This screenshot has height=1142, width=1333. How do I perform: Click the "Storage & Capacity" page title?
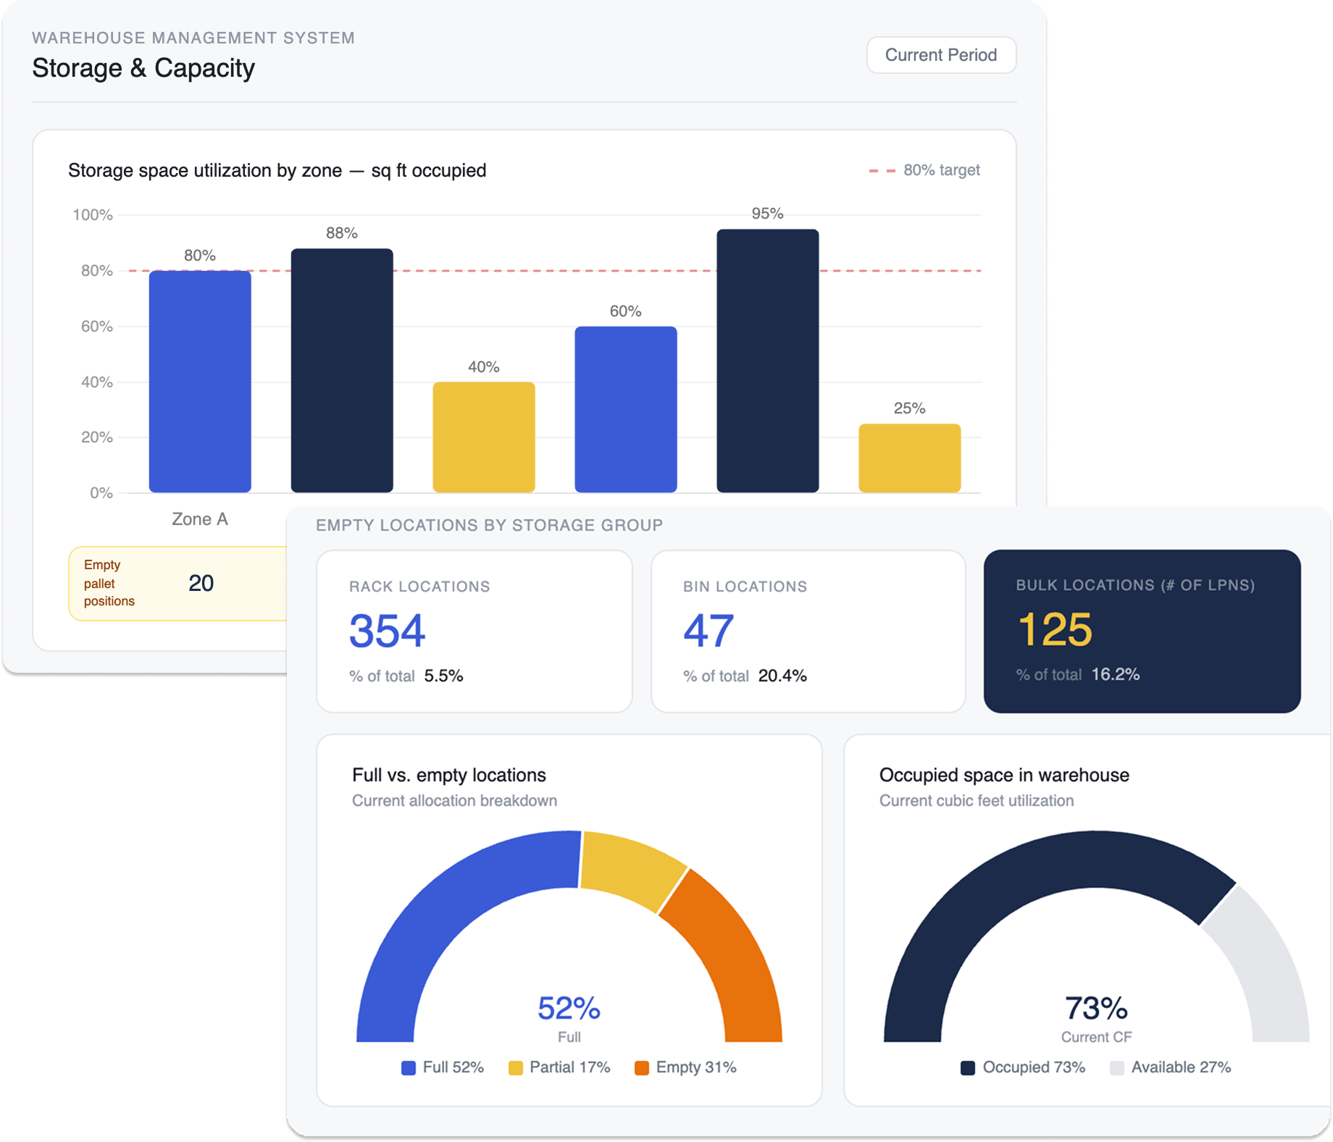143,68
